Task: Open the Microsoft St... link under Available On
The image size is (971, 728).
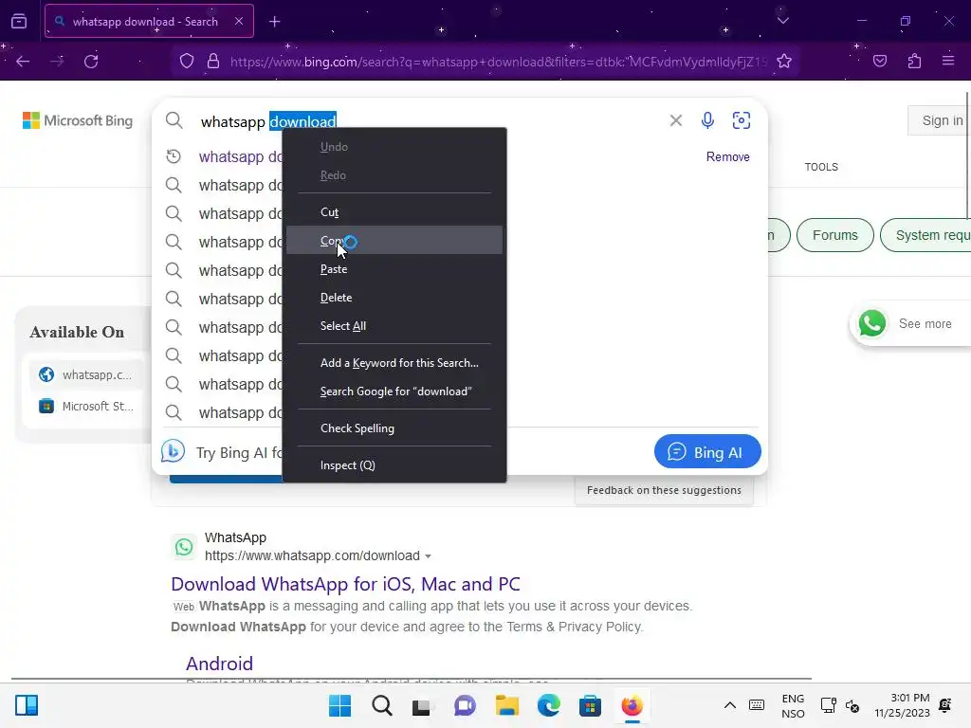Action: click(85, 406)
